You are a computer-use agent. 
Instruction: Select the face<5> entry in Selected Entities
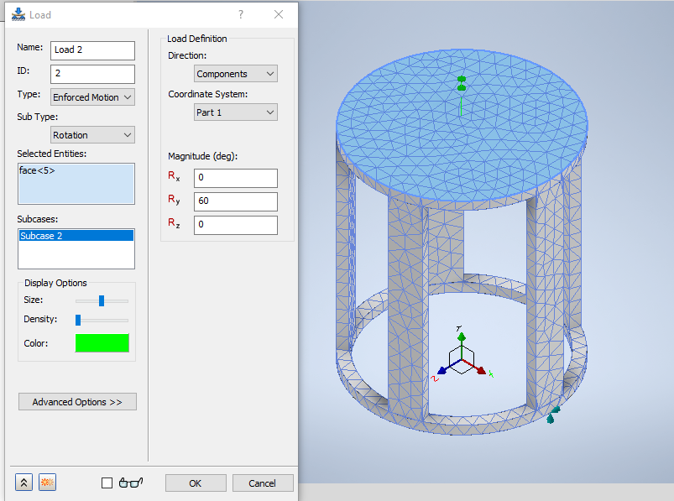38,170
